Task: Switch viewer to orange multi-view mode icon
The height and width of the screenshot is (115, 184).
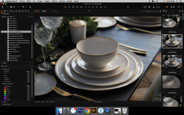Action: coord(36,11)
